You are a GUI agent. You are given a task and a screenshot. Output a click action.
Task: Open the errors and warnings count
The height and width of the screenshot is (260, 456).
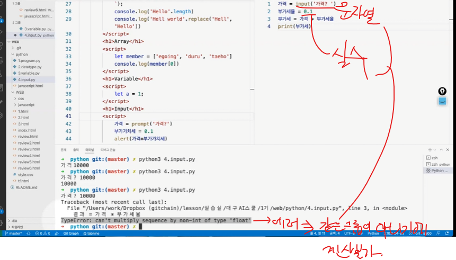(x=43, y=233)
